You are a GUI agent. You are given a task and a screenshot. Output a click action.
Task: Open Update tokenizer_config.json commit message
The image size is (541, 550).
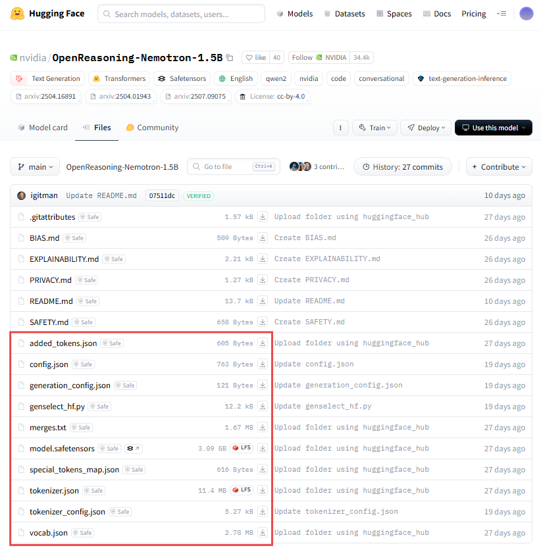336,511
